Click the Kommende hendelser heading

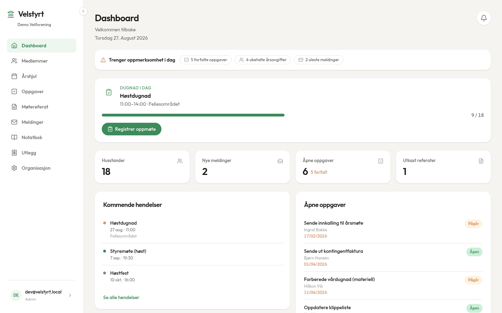[132, 205]
